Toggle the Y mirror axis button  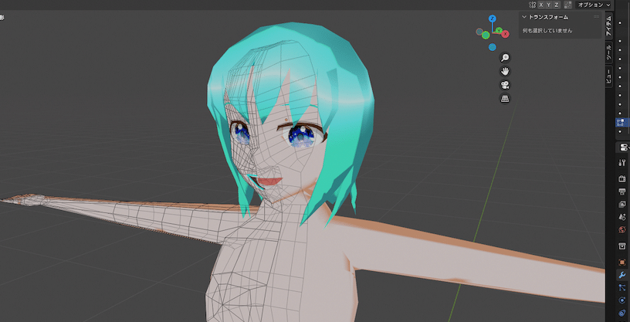coord(549,5)
